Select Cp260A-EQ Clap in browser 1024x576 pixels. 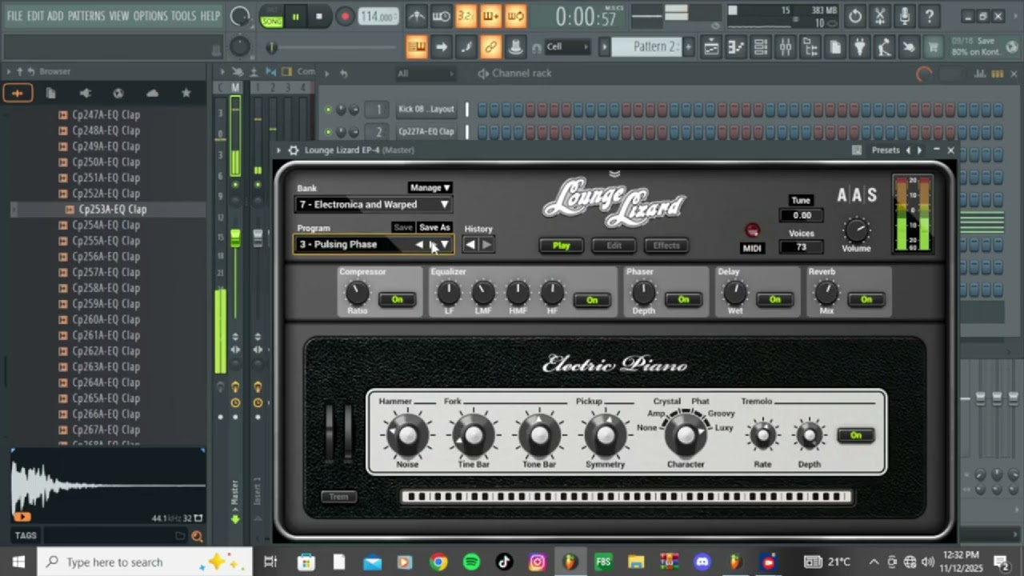click(106, 319)
